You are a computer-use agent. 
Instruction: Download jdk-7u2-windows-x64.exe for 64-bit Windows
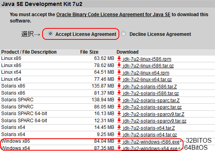coord(150,149)
